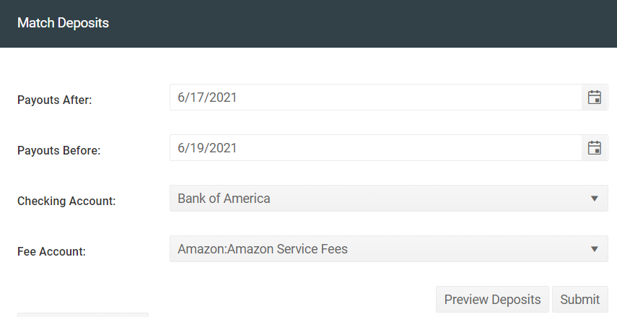
Task: Click the dark header bar area
Action: (309, 24)
